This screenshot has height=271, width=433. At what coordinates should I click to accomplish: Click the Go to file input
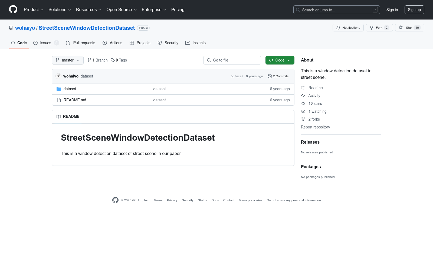click(232, 60)
